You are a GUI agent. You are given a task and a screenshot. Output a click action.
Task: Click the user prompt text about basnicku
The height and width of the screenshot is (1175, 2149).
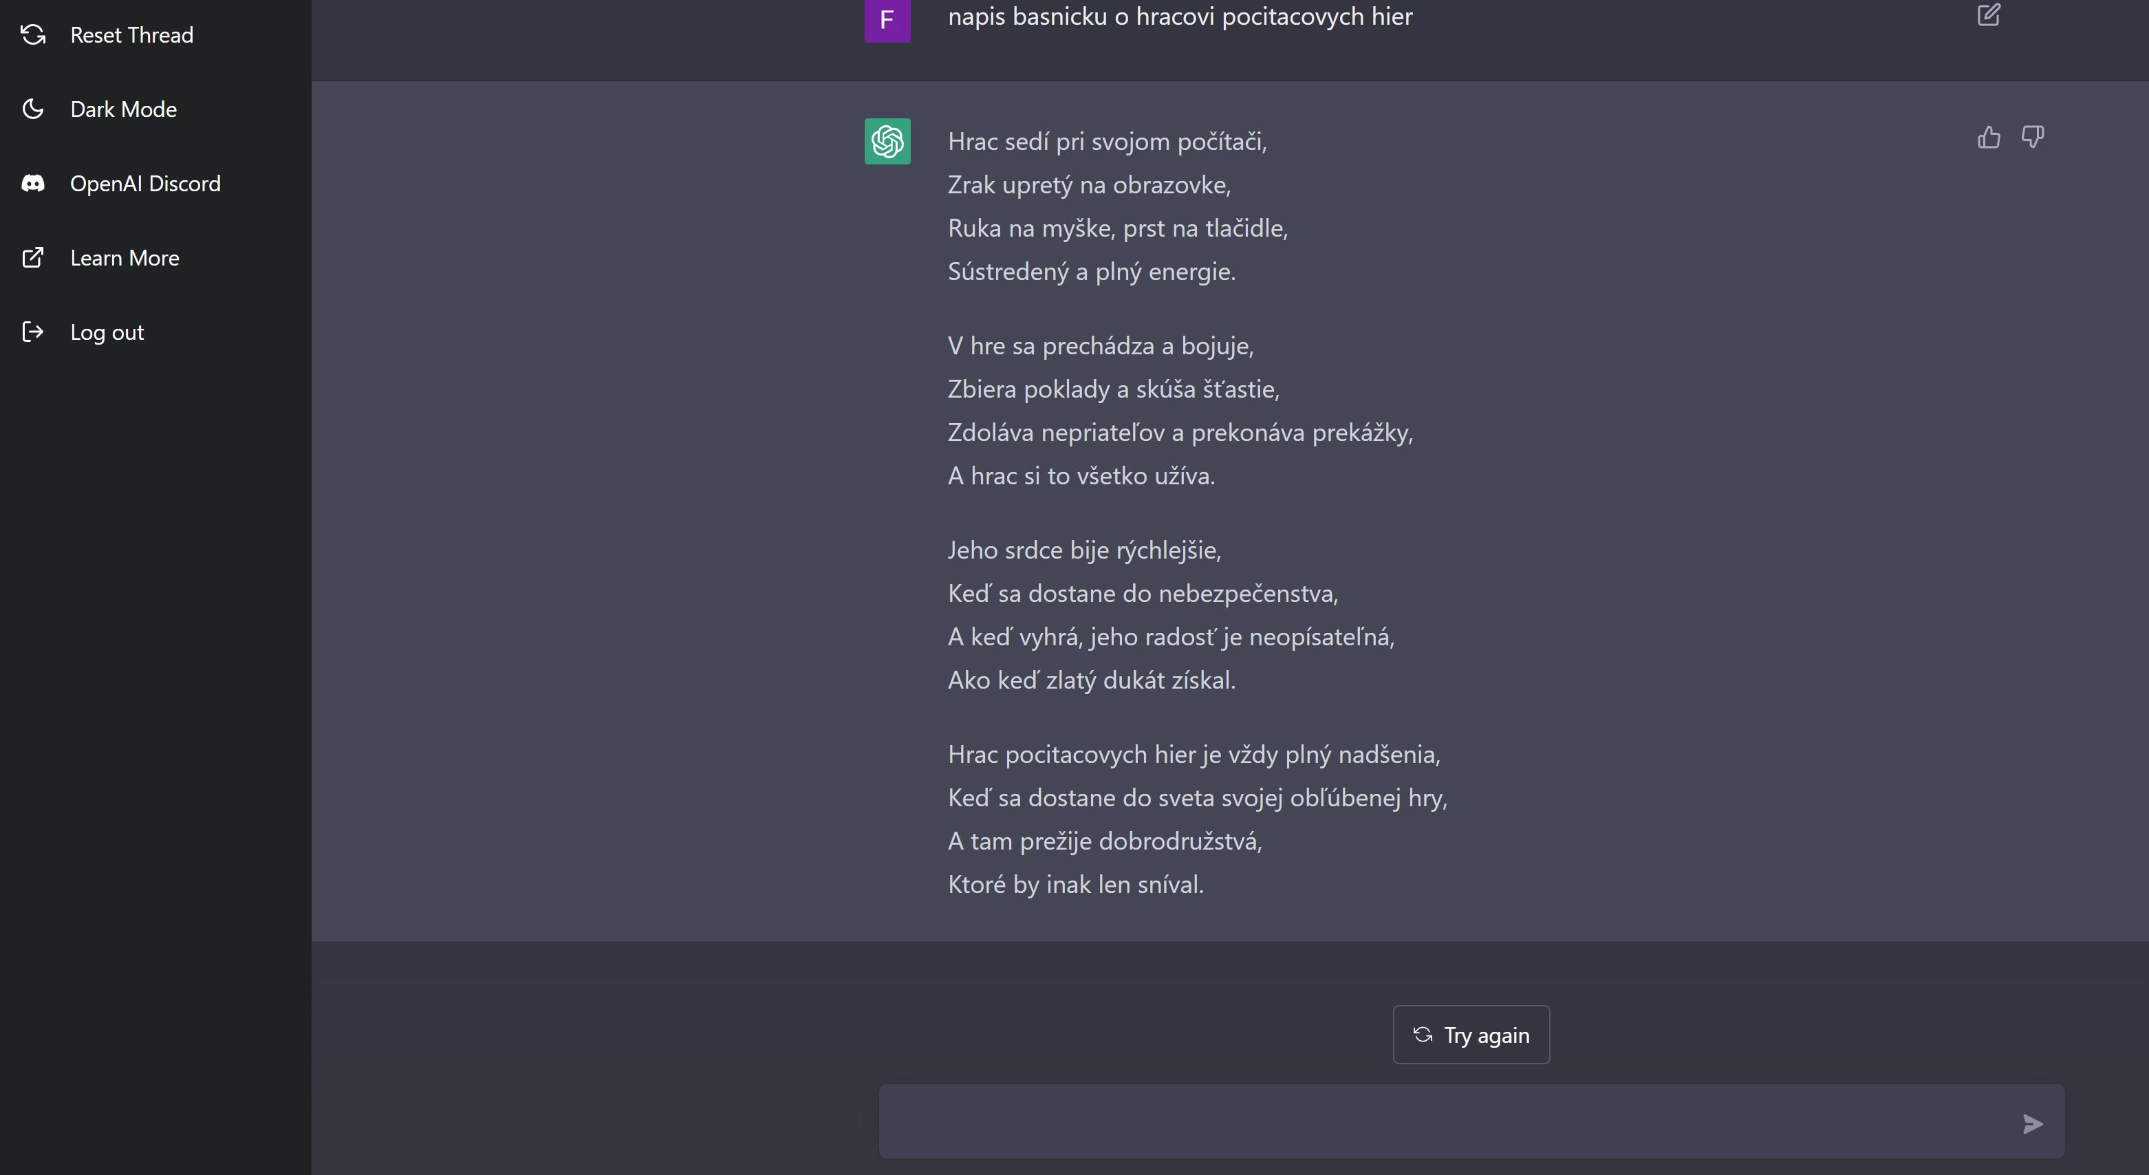(x=1180, y=17)
